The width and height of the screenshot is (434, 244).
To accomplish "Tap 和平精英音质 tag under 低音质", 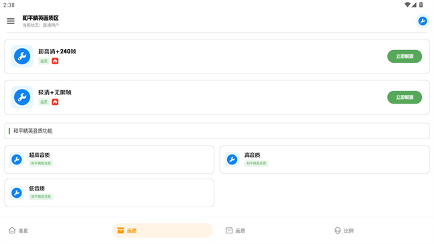I will [x=41, y=197].
